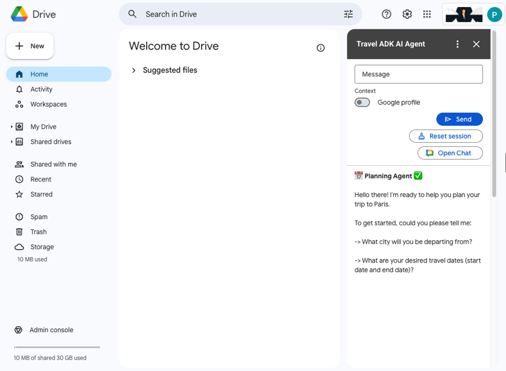This screenshot has width=506, height=371.
Task: Click the Message input field
Action: coord(419,74)
